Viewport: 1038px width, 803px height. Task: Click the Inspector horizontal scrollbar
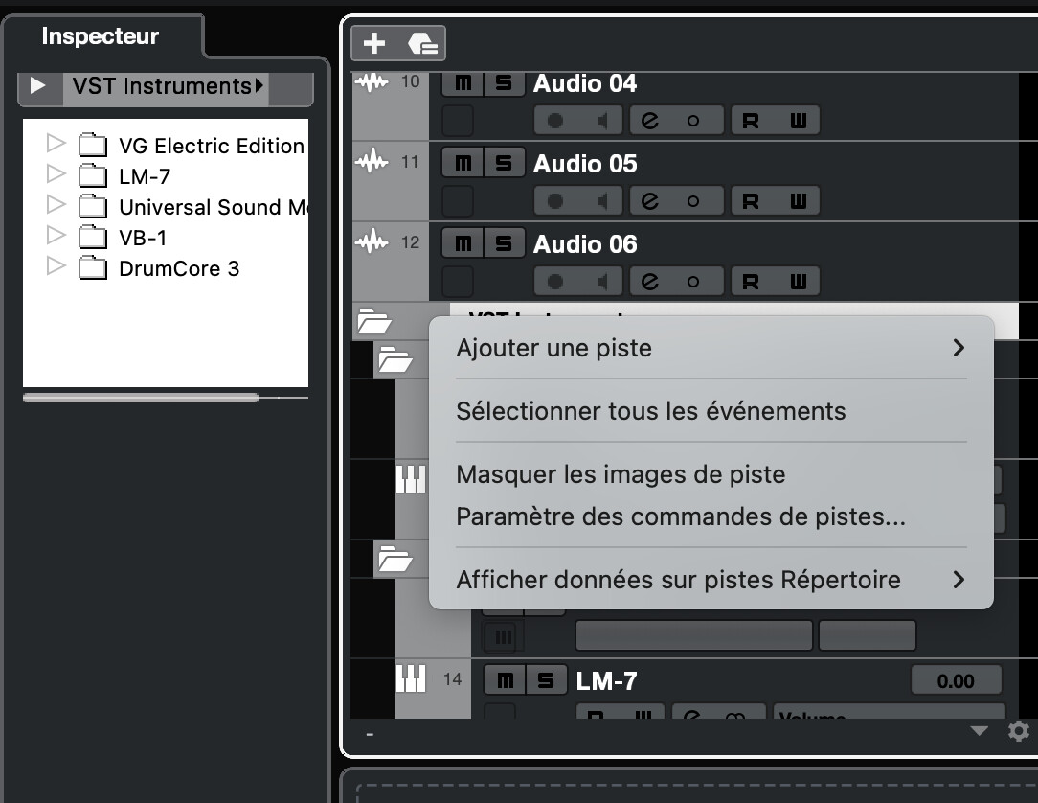pyautogui.click(x=140, y=397)
